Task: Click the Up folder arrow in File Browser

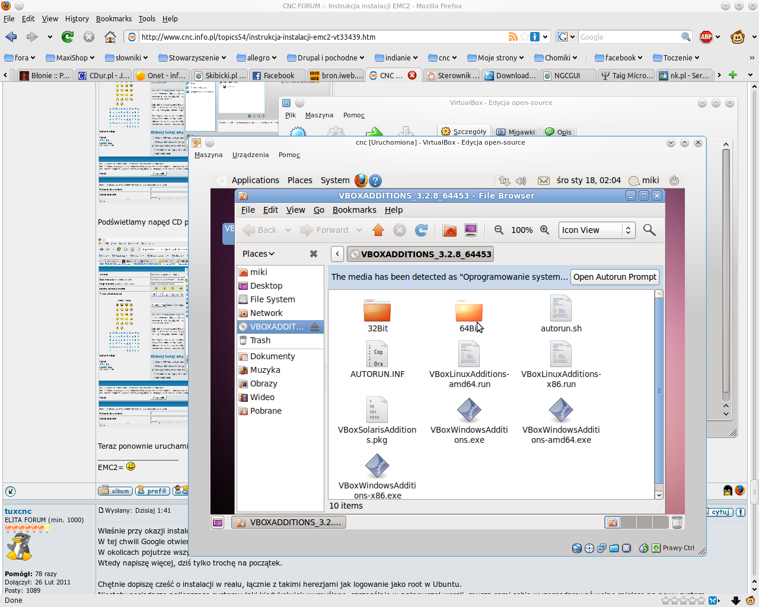Action: 378,230
